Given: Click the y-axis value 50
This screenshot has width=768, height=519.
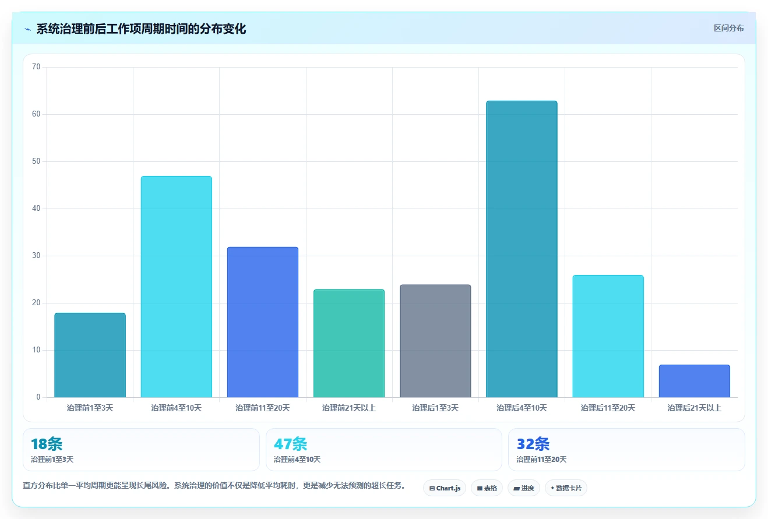Looking at the screenshot, I should 36,161.
